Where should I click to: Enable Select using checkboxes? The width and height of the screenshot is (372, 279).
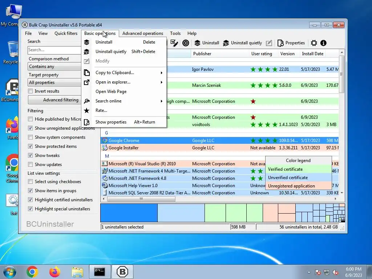(31, 182)
